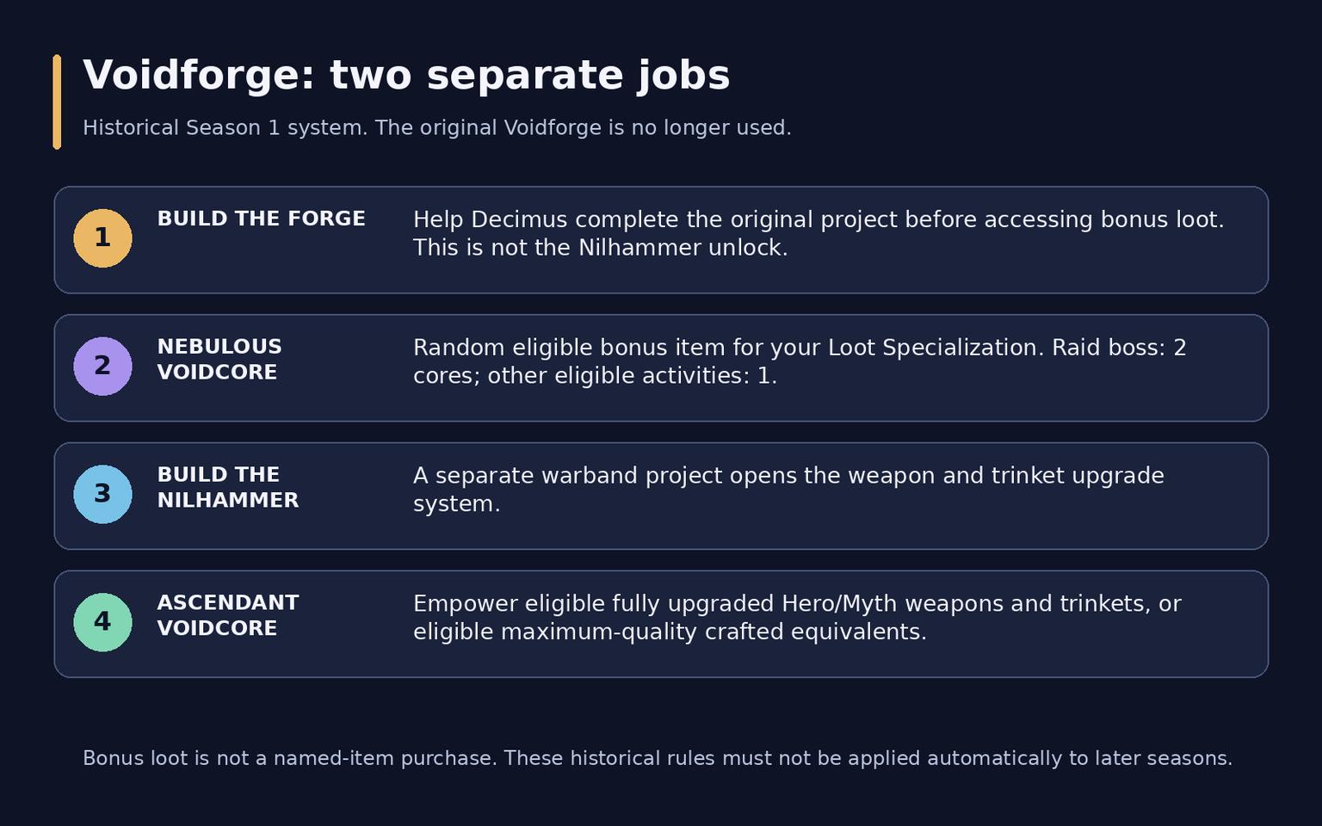
Task: Click the Random eligible bonus item description
Action: click(800, 361)
